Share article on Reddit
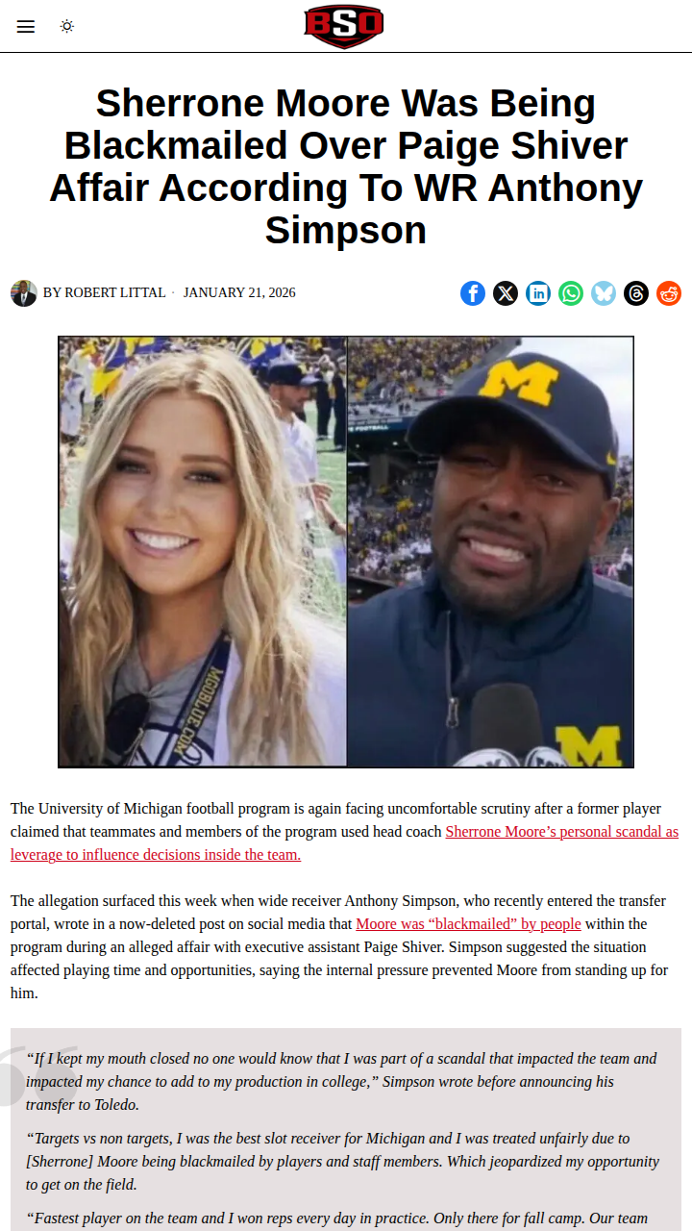Screen dimensions: 692x1231 669,293
